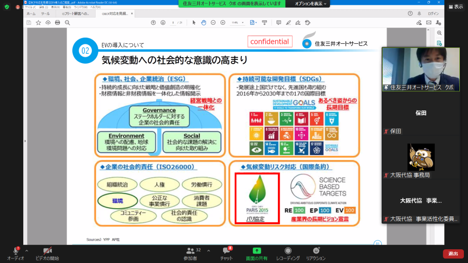Save the PDF with the floppy disk icon
Image resolution: width=468 pixels, height=263 pixels.
(x=29, y=23)
